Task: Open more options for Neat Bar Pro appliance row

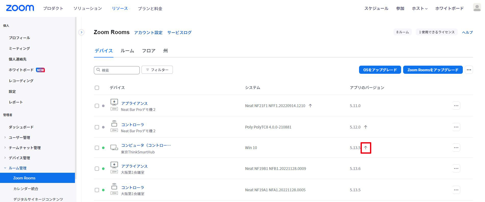Action: [456, 106]
